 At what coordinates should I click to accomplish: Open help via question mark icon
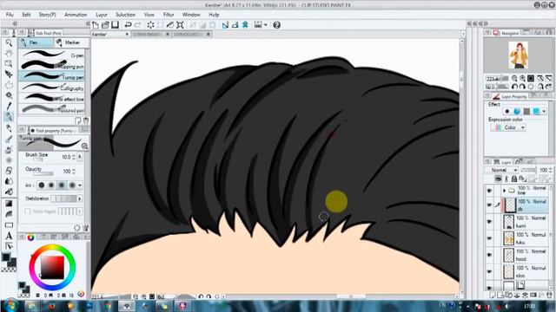point(276,25)
